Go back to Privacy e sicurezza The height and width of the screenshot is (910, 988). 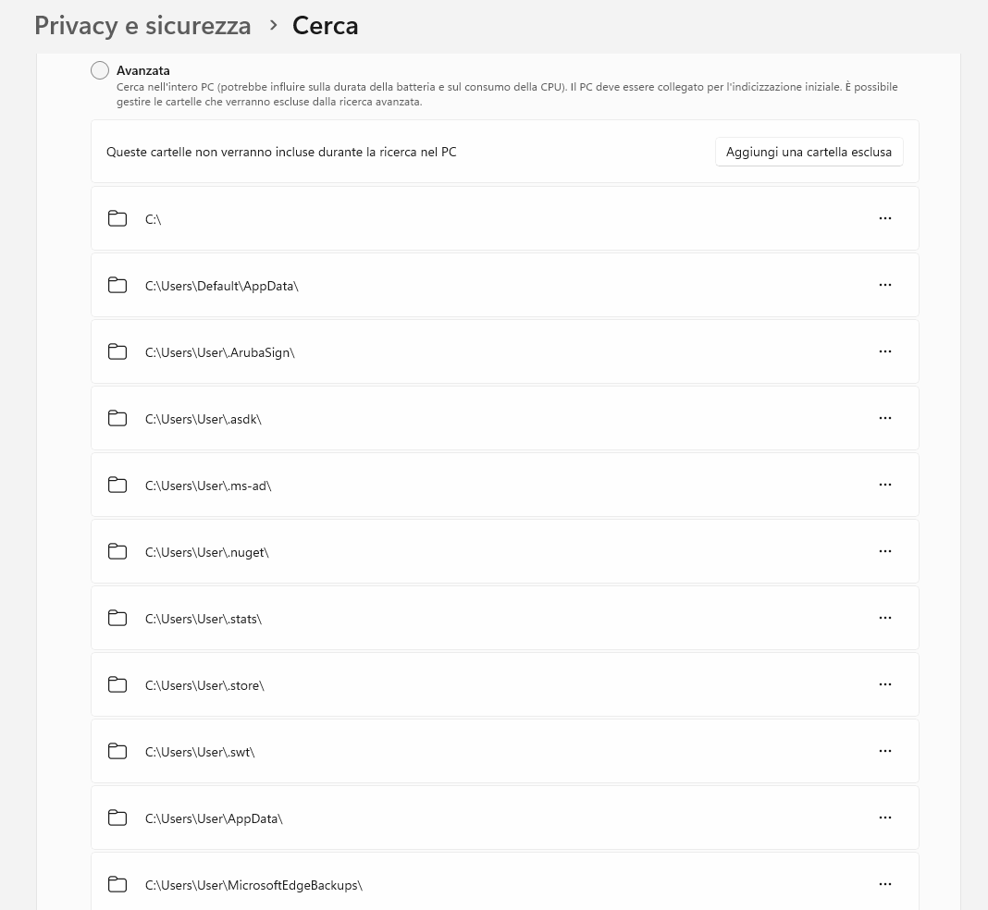coord(142,26)
